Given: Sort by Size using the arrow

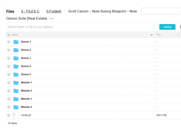Looking at the screenshot, I should point(178,35).
